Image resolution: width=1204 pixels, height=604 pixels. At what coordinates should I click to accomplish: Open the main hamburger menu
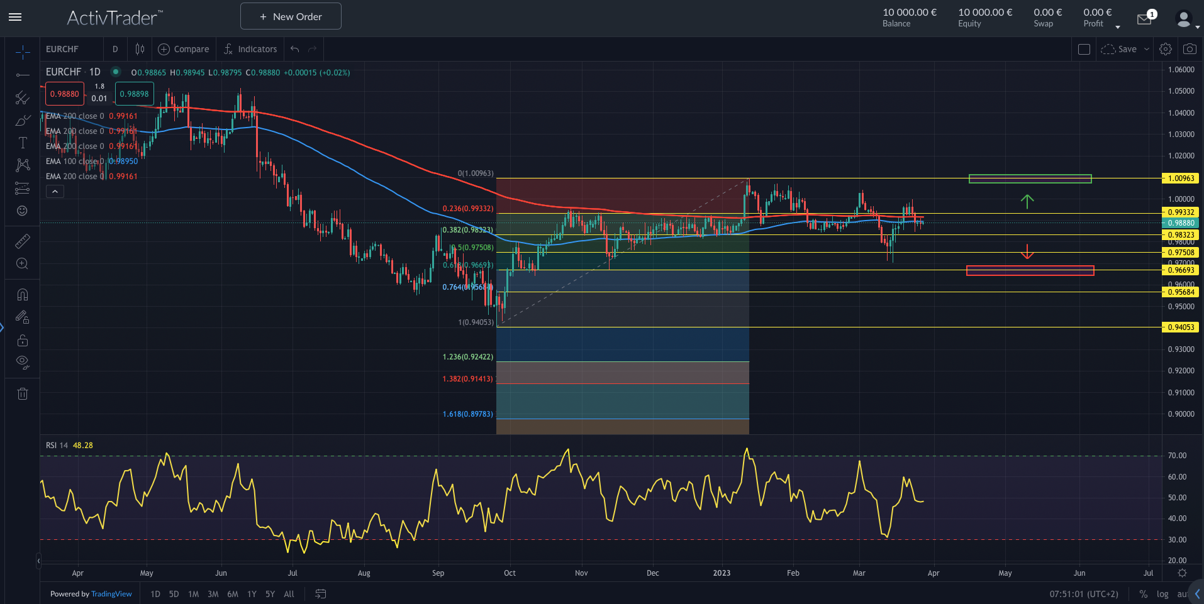[x=15, y=17]
